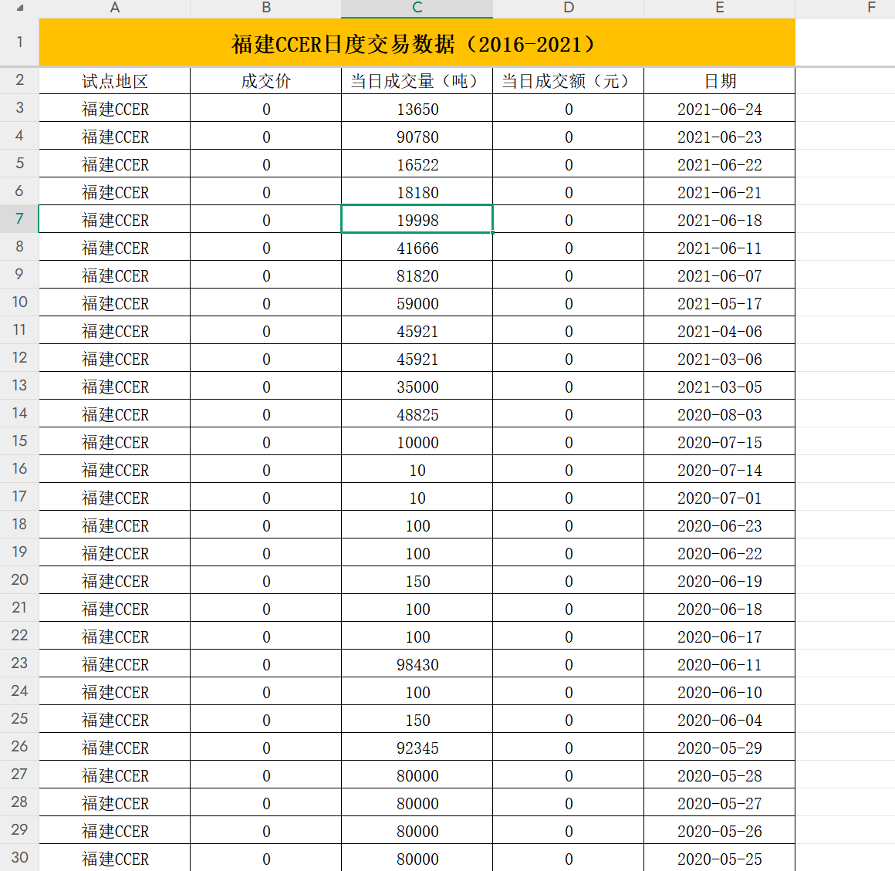Select volume cell 18180
895x871 pixels.
[x=417, y=192]
